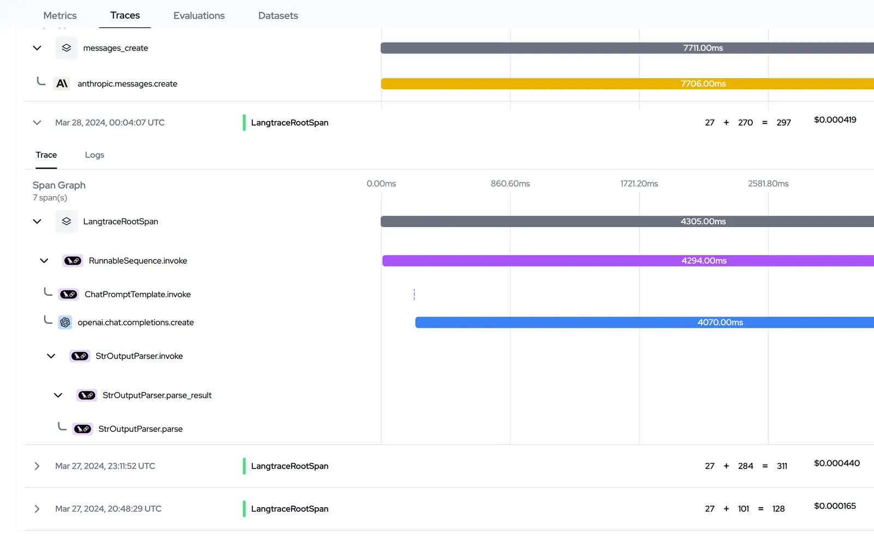Screen dimensions: 874x546
Task: Click the 860.60ms timeline axis label
Action: click(510, 184)
